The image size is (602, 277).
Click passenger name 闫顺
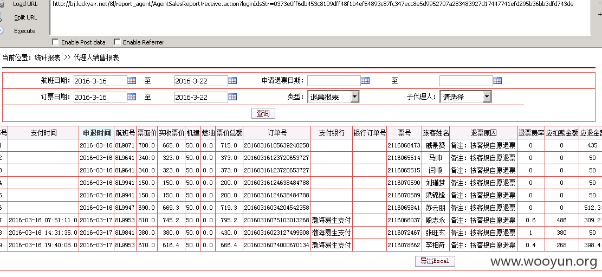click(435, 170)
